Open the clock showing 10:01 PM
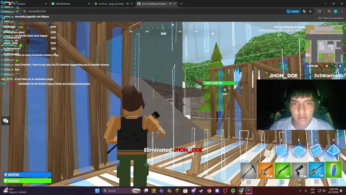Viewport: 346px width, 195px height. point(334,191)
